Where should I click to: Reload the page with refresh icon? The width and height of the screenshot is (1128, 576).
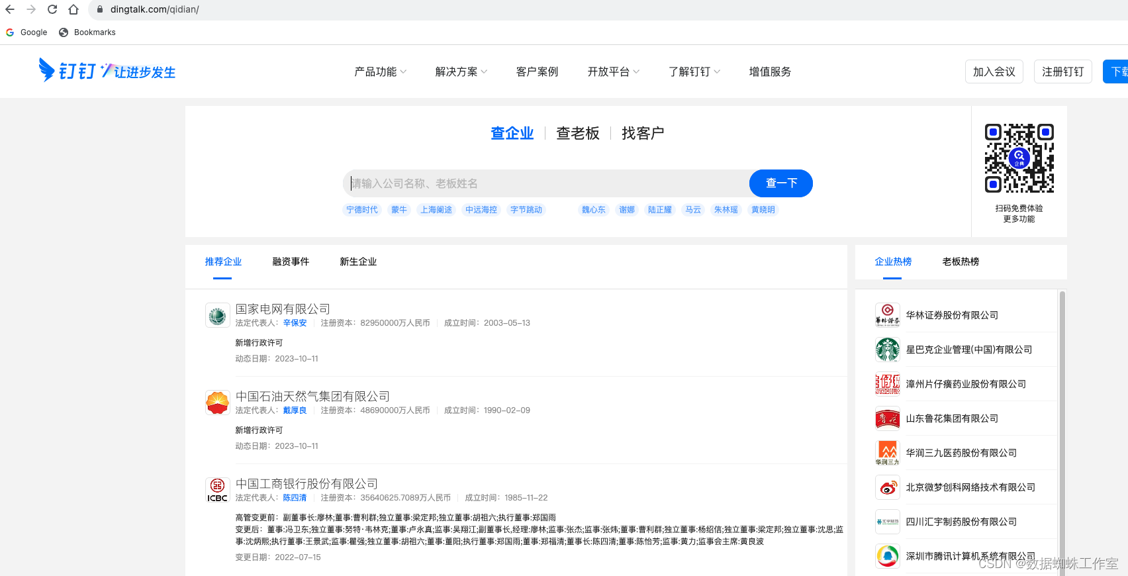pos(52,9)
